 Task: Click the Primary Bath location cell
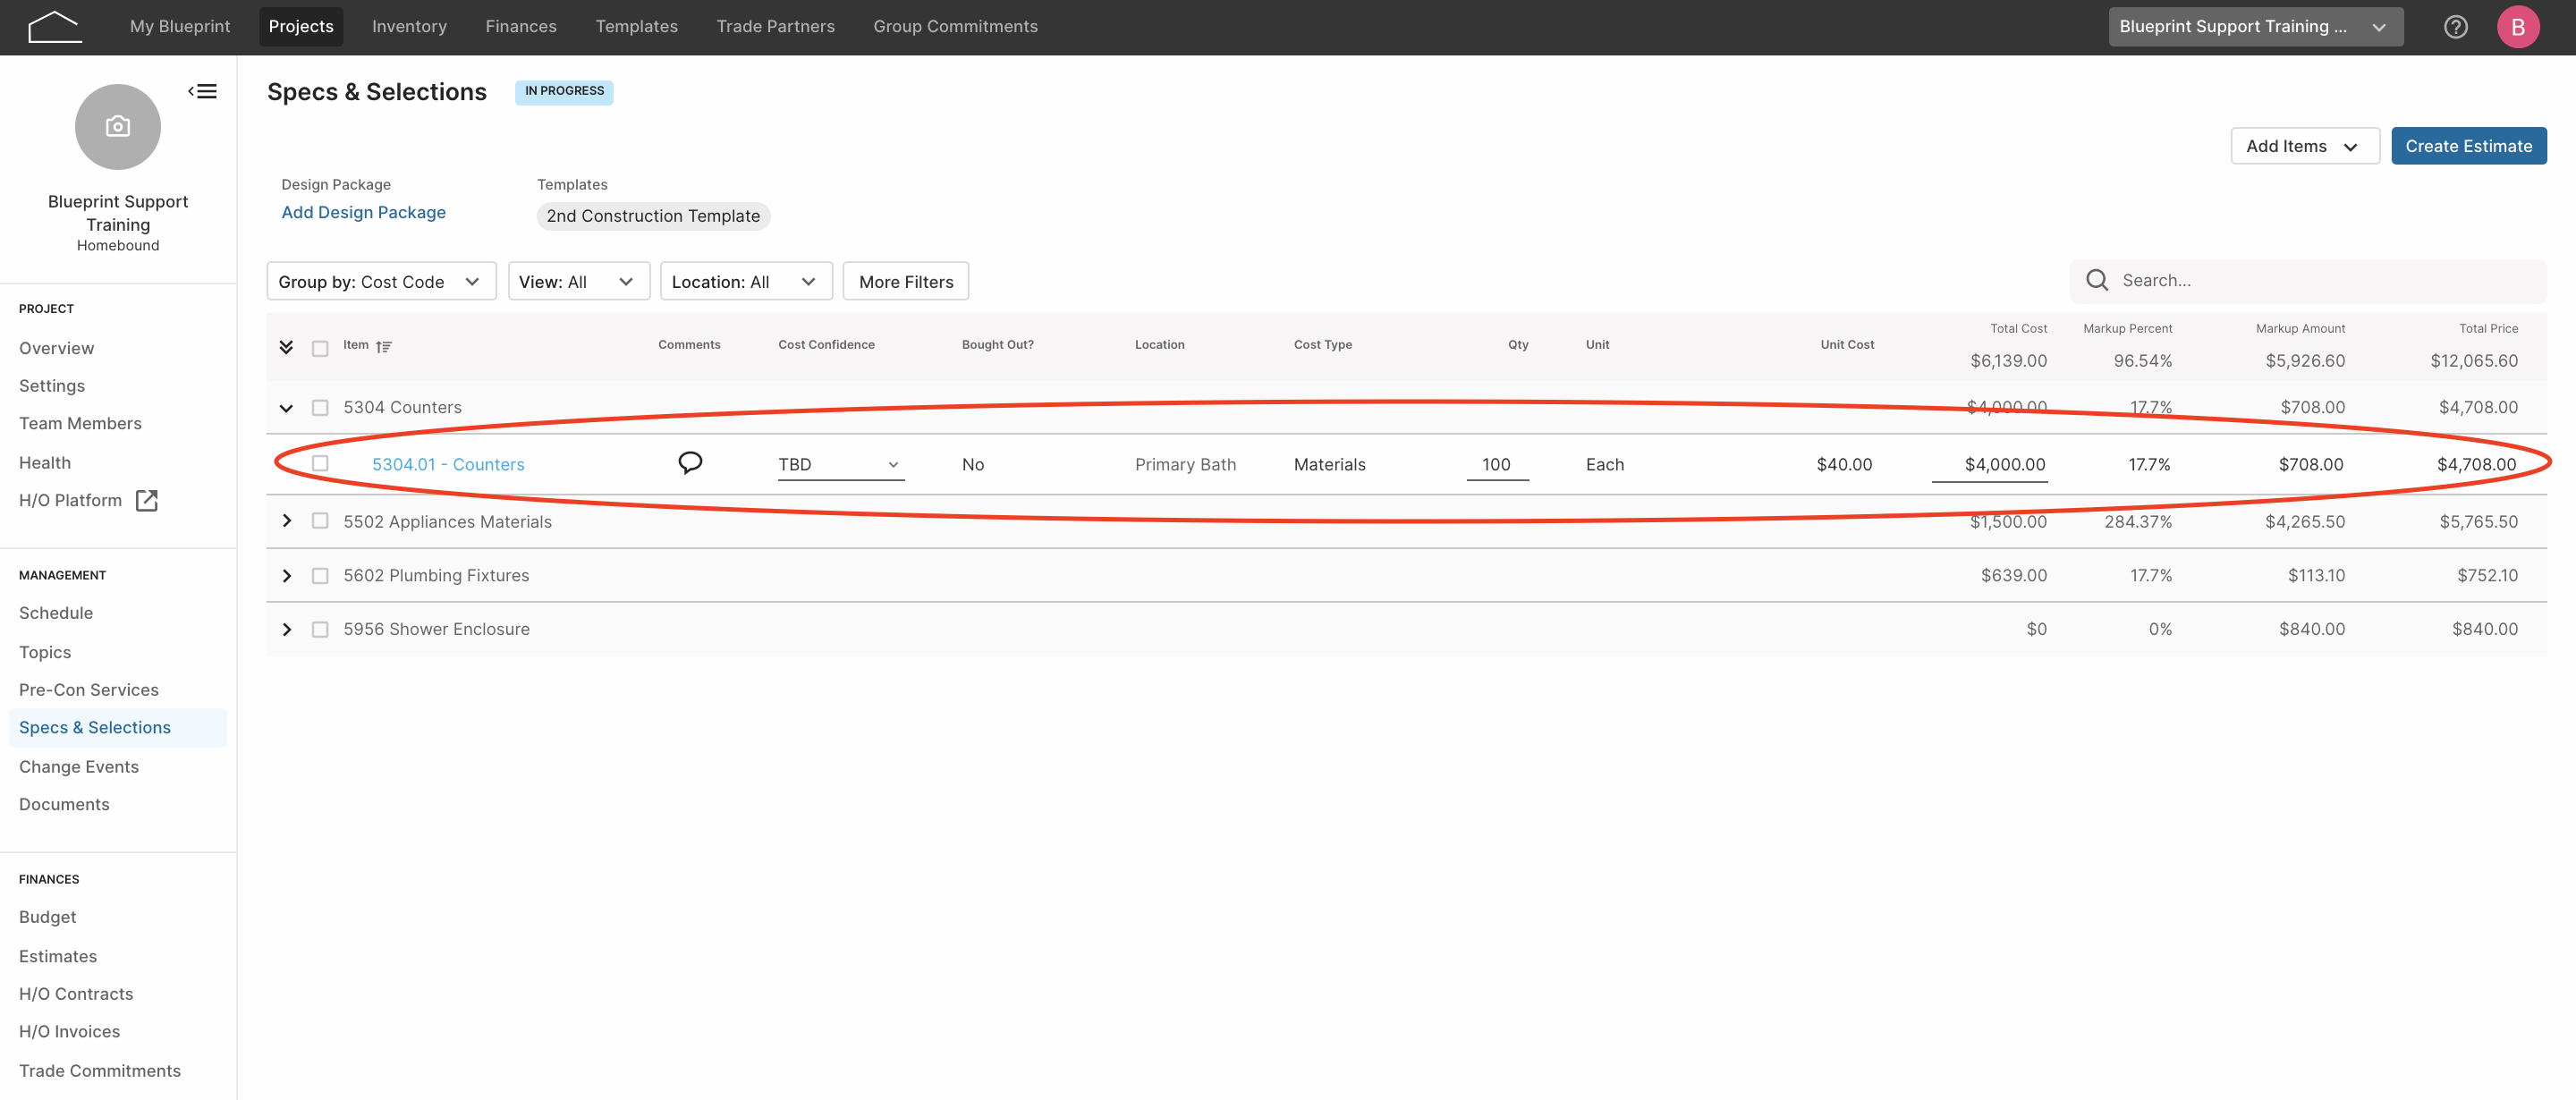[x=1185, y=464]
